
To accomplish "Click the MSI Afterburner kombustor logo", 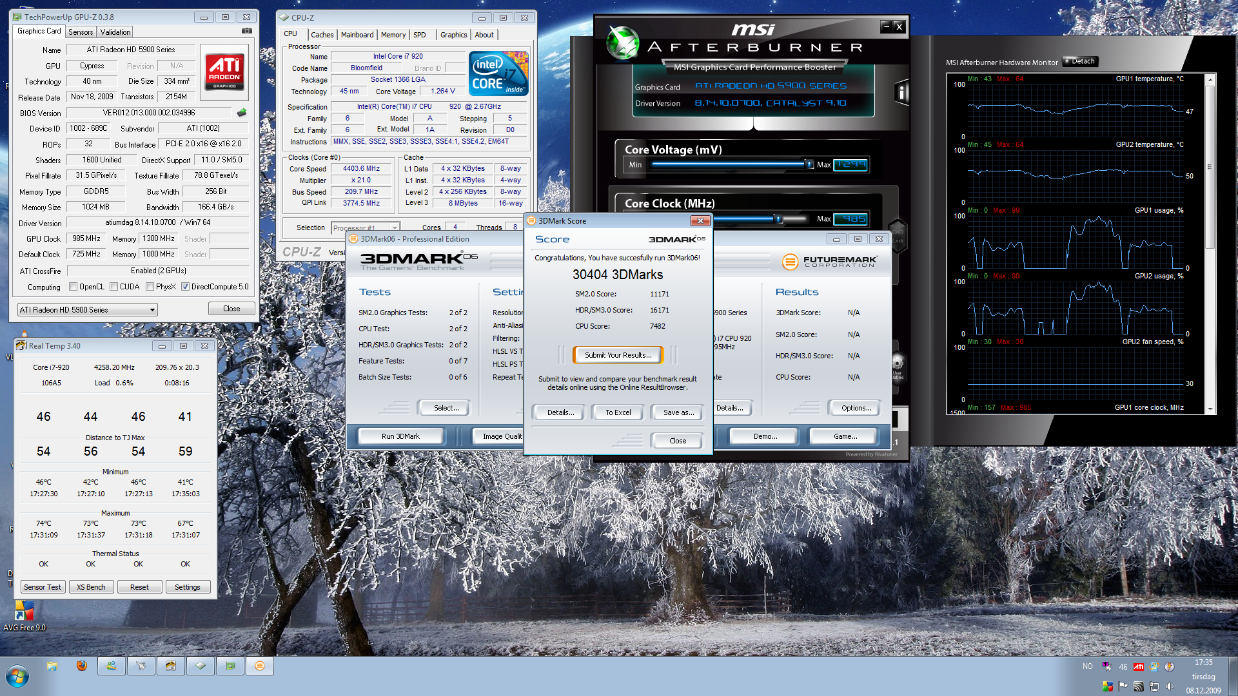I will point(623,43).
